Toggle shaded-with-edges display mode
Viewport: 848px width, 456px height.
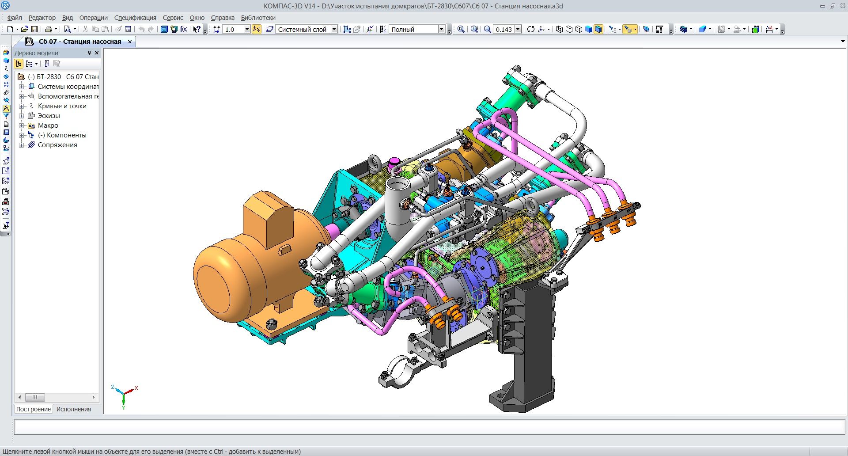598,29
